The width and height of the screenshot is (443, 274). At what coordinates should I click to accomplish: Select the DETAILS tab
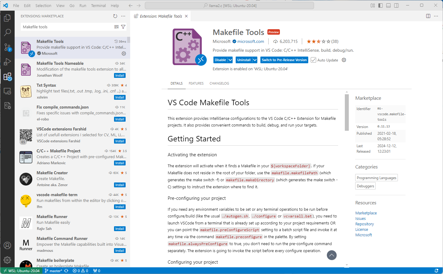[177, 83]
